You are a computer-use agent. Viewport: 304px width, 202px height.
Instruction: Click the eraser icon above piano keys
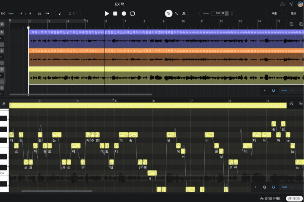tap(3, 104)
